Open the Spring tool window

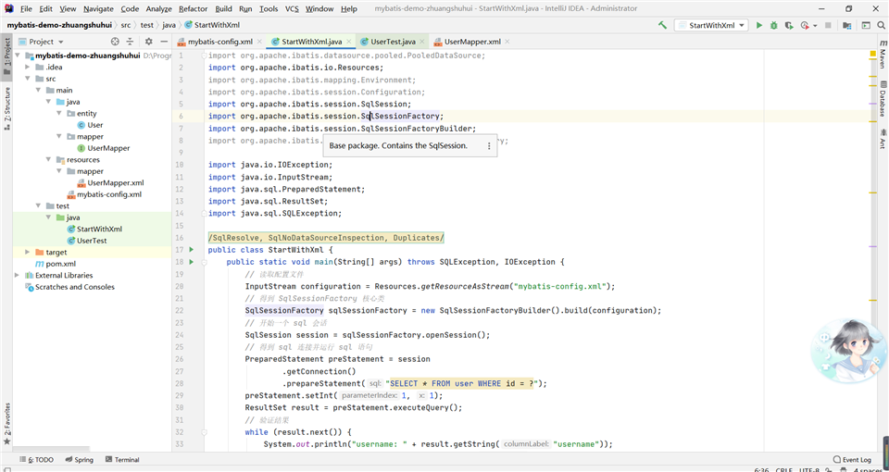[80, 460]
